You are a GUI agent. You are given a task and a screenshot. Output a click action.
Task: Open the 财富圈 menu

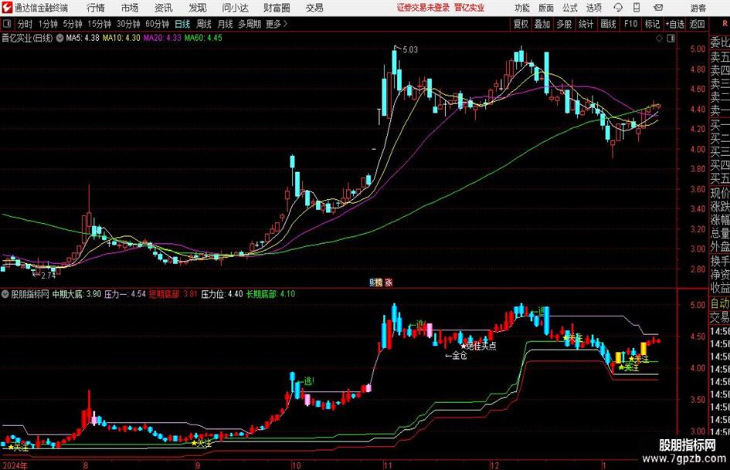coord(277,8)
